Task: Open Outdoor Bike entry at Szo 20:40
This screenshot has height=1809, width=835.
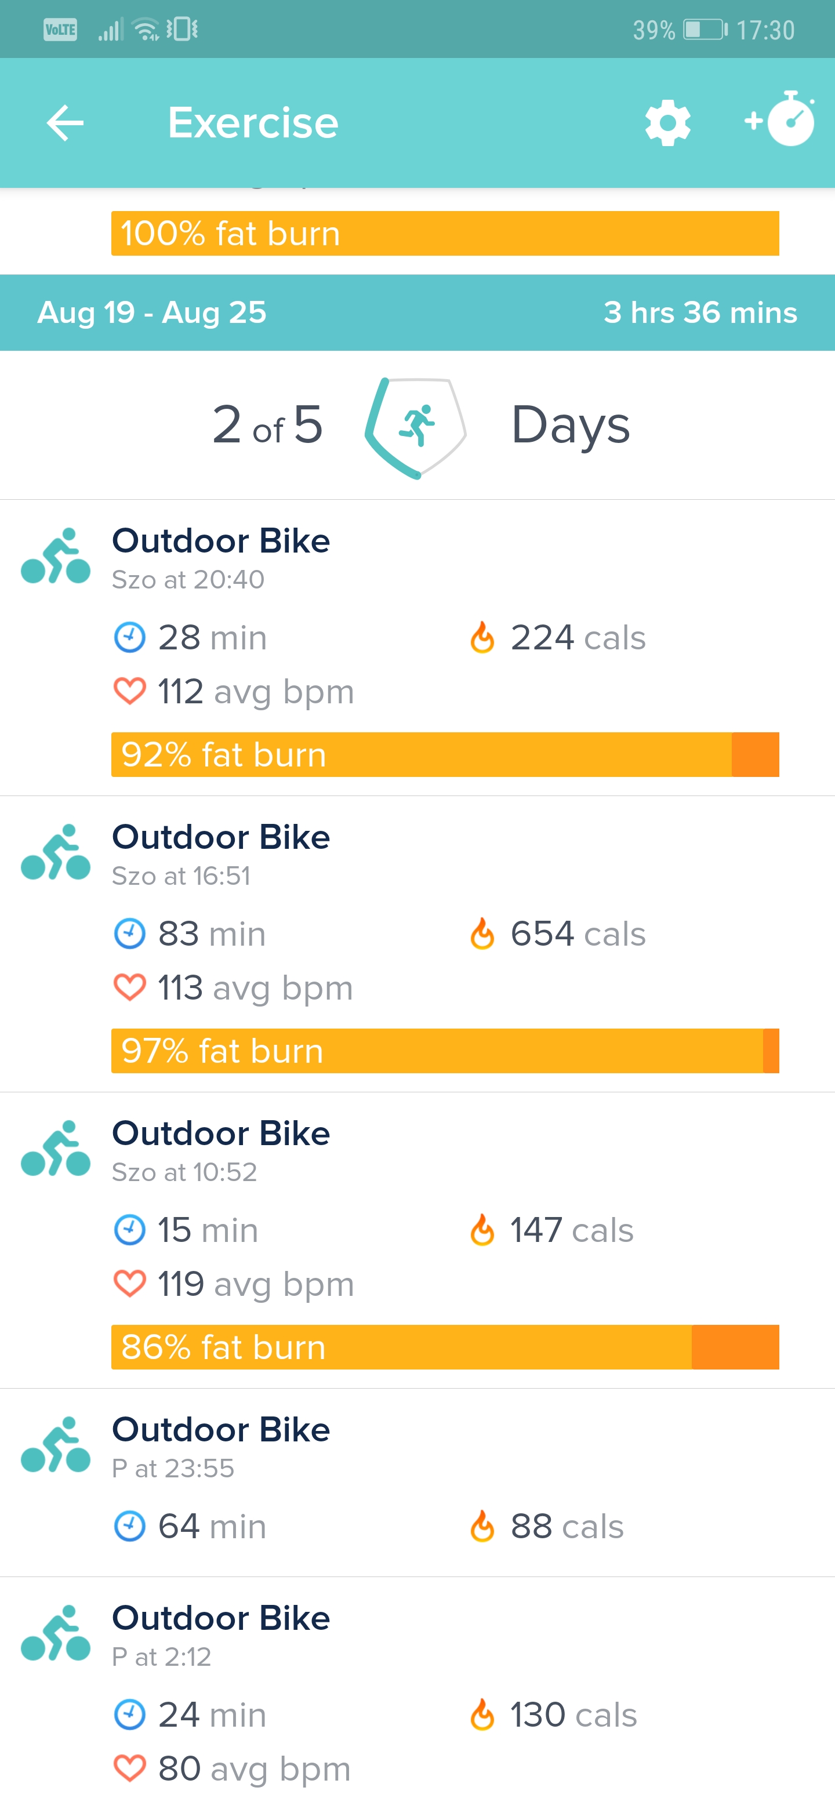Action: (417, 648)
